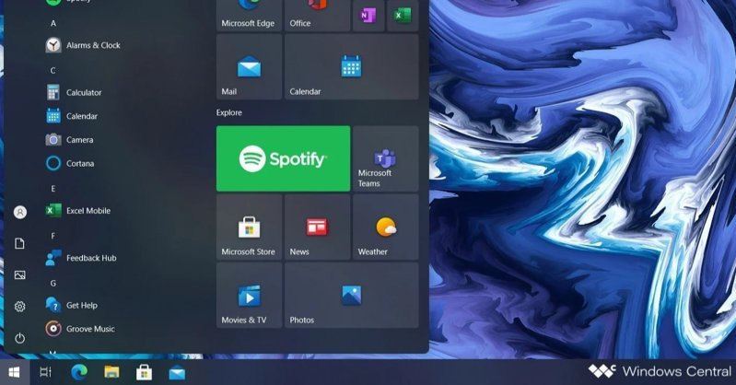This screenshot has height=385, width=736.
Task: Open Get Help app
Action: coord(71,305)
